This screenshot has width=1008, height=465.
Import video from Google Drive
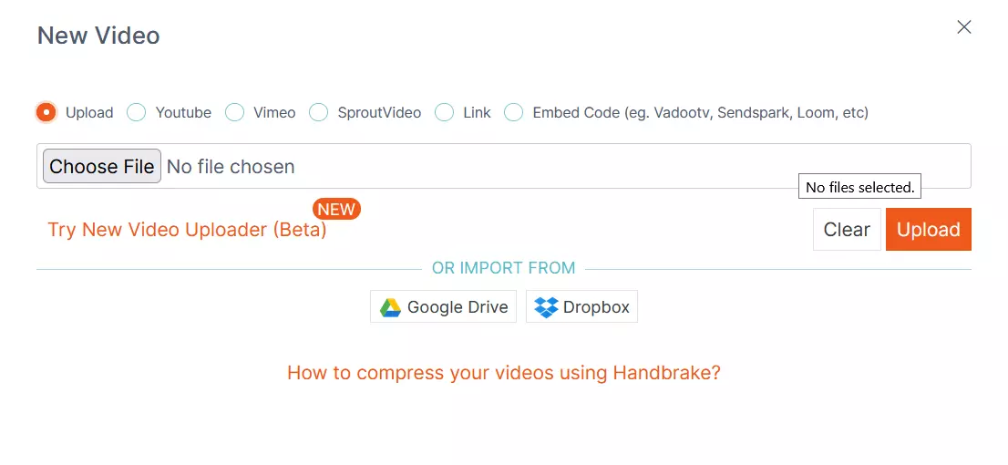click(x=443, y=306)
